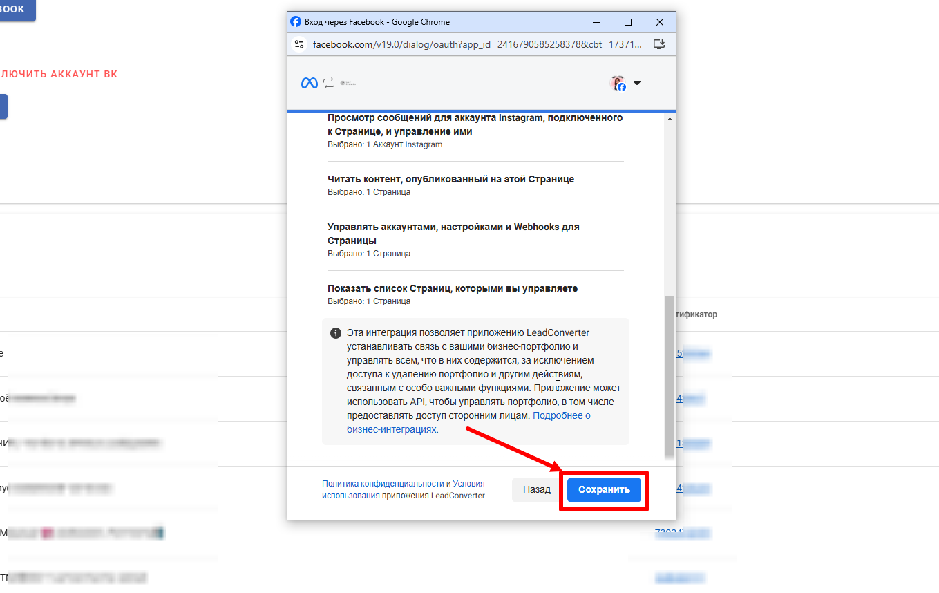
Task: Select the Показать список Страниц permission entry
Action: (x=452, y=288)
